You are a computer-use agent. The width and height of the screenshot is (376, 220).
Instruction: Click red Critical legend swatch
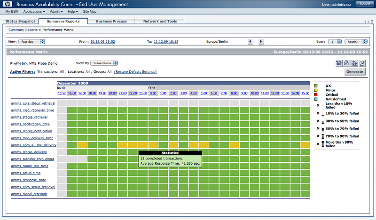point(316,95)
